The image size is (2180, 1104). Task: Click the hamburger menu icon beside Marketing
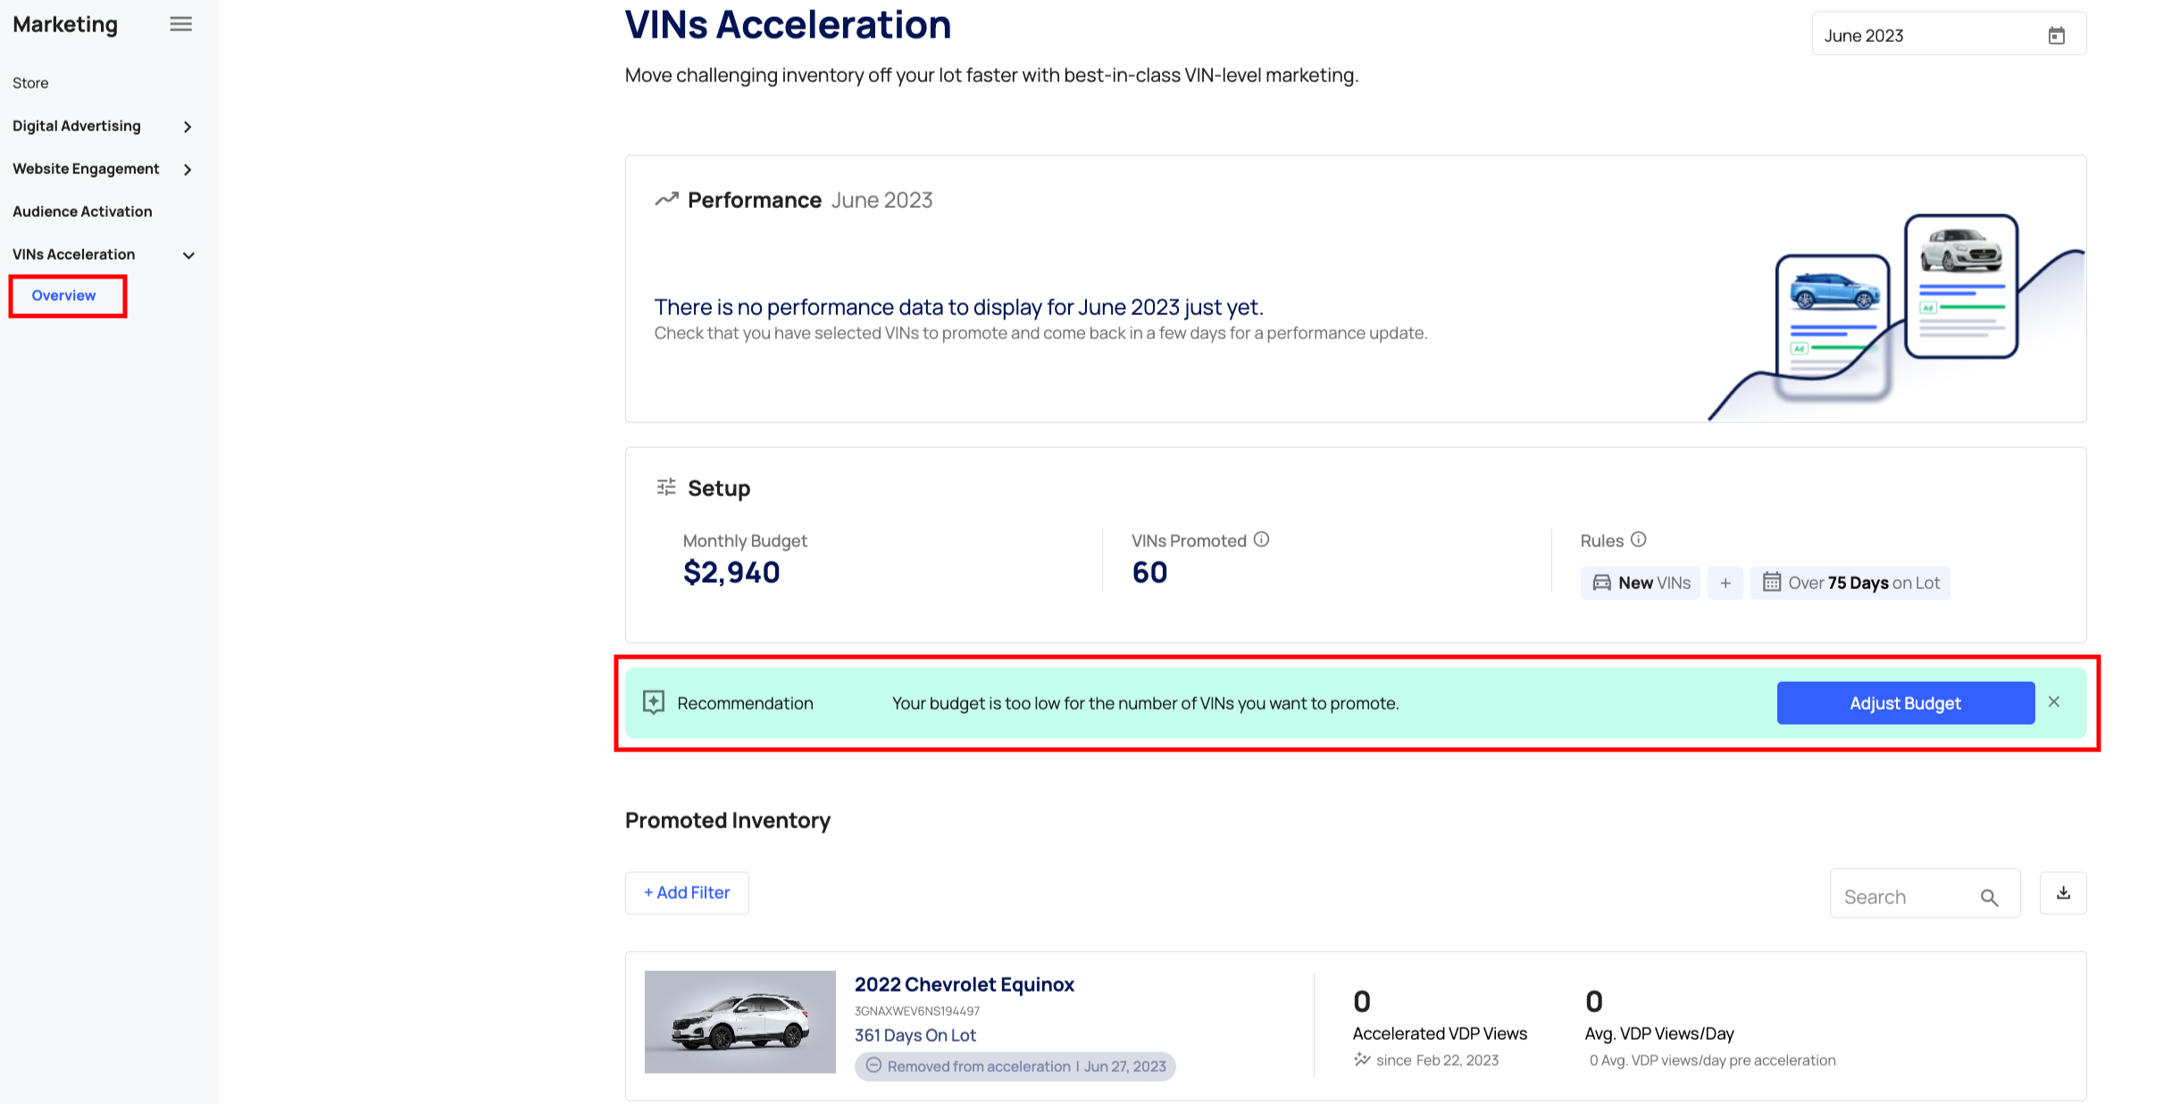point(180,24)
